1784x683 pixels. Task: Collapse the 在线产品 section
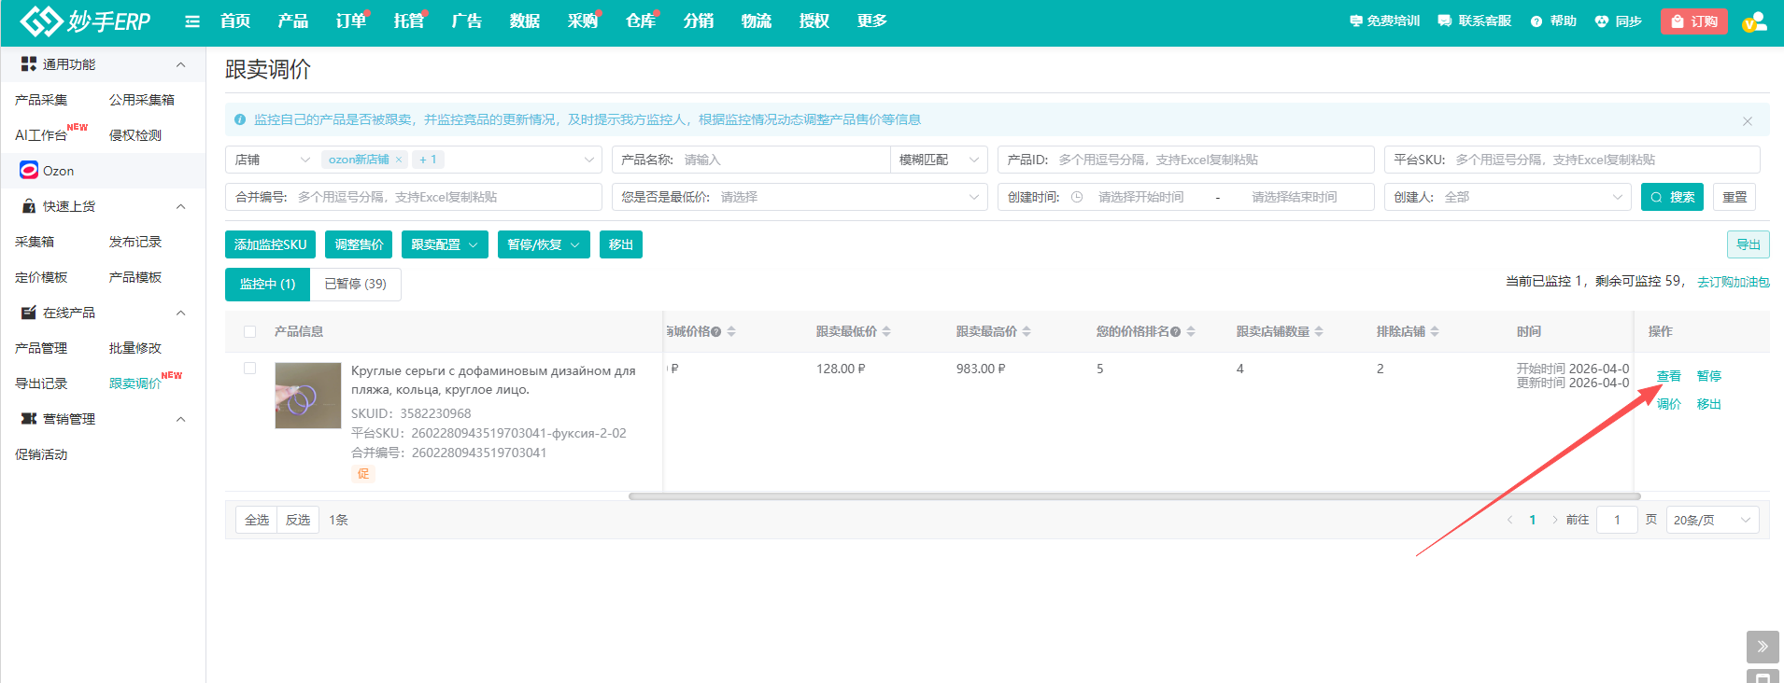pyautogui.click(x=180, y=313)
